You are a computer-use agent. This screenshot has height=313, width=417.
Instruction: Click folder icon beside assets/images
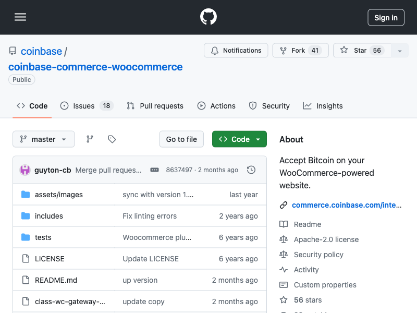coord(26,194)
